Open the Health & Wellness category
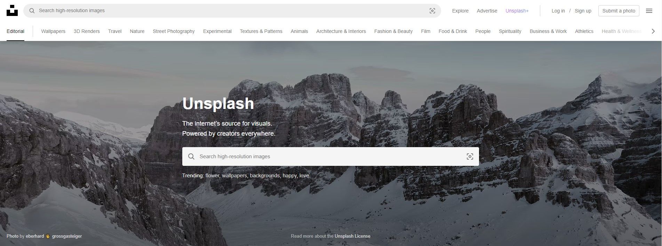Screen dimensions: 662x246 point(622,31)
